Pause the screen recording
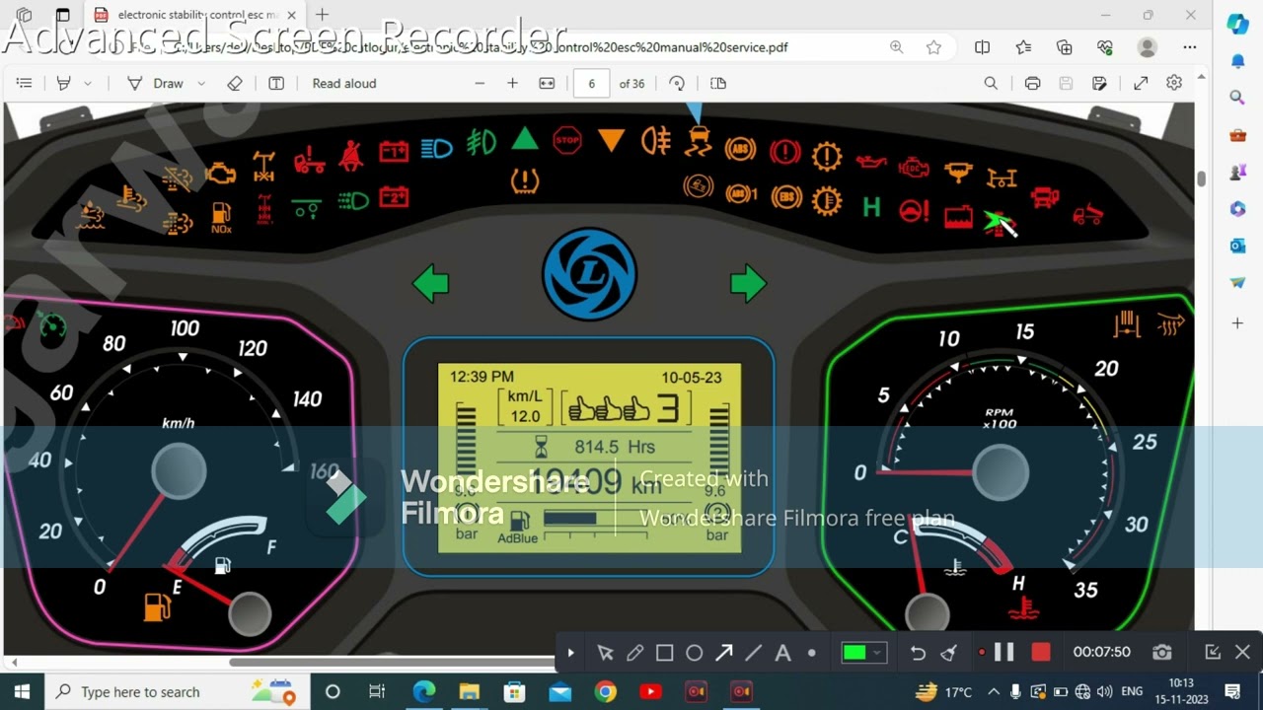This screenshot has width=1263, height=710. pos(1004,652)
